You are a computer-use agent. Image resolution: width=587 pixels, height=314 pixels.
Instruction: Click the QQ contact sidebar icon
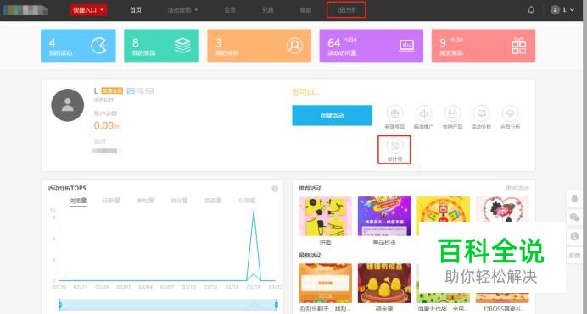[x=574, y=199]
